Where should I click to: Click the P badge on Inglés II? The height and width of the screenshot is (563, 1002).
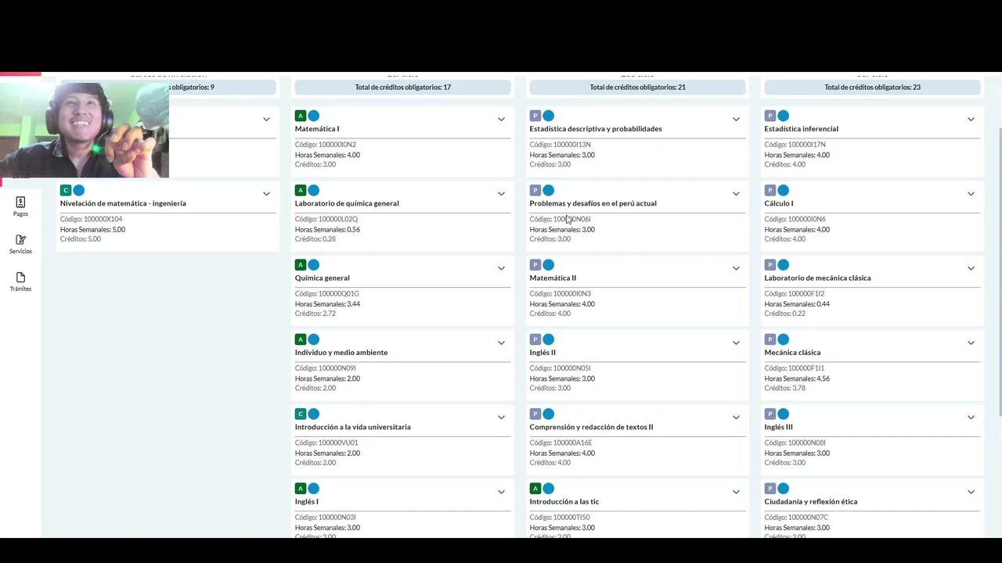[535, 339]
